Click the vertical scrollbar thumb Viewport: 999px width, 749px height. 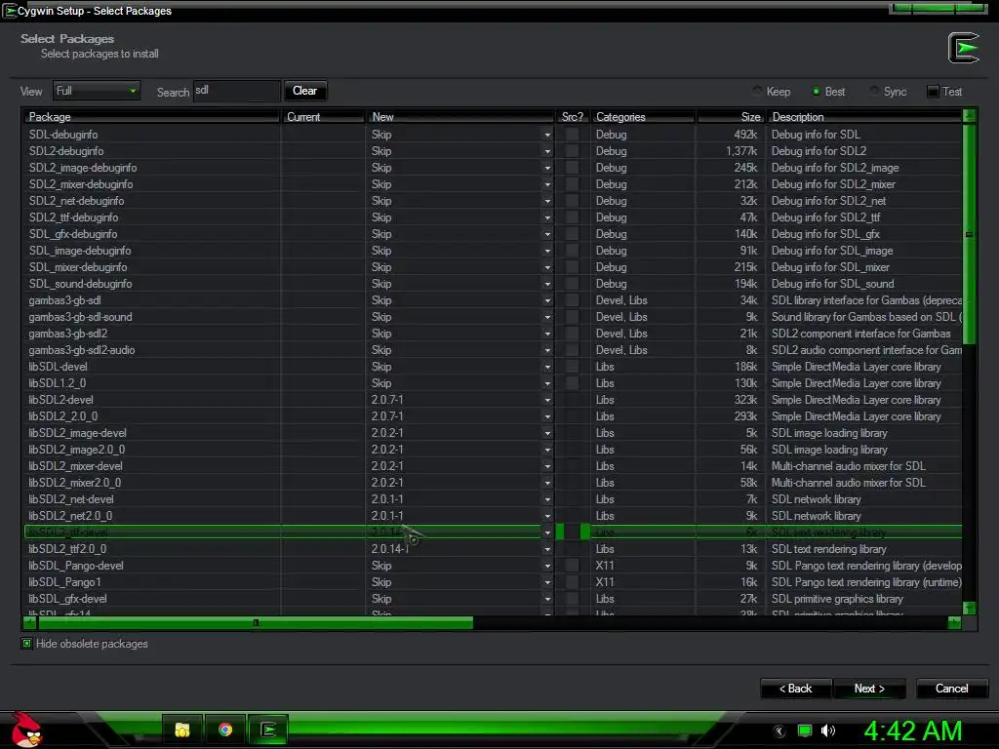pyautogui.click(x=969, y=234)
